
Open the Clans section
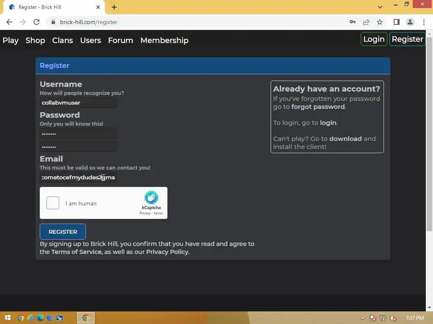coord(63,40)
